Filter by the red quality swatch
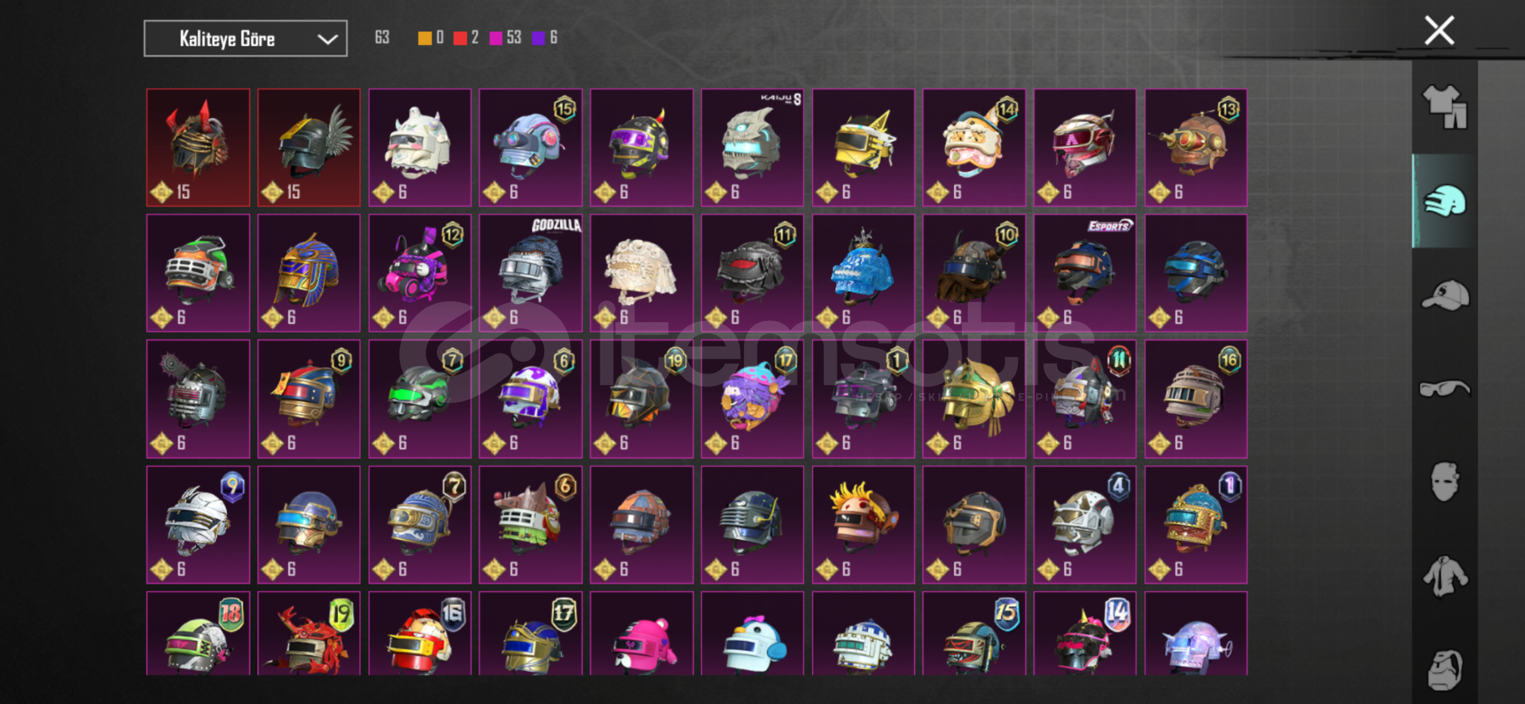This screenshot has height=704, width=1525. click(460, 38)
